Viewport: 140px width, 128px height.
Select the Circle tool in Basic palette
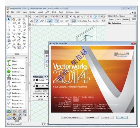coord(9,30)
